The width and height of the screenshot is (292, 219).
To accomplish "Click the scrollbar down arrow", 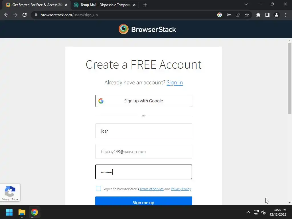I will [x=289, y=203].
